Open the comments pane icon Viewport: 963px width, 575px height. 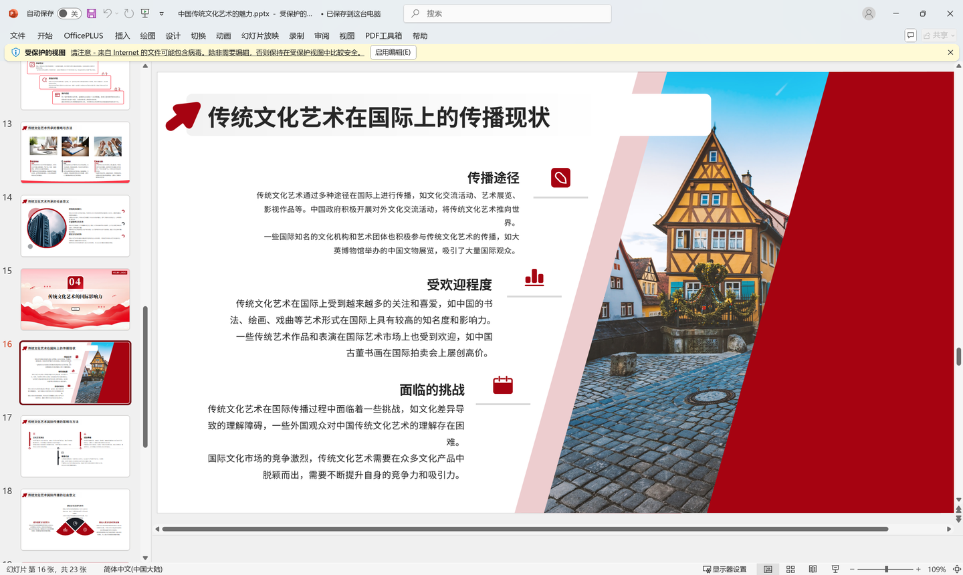coord(910,35)
